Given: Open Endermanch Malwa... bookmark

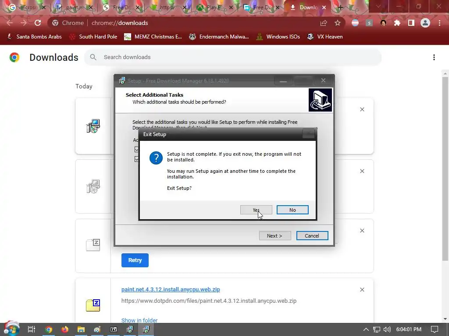Looking at the screenshot, I should (x=219, y=37).
